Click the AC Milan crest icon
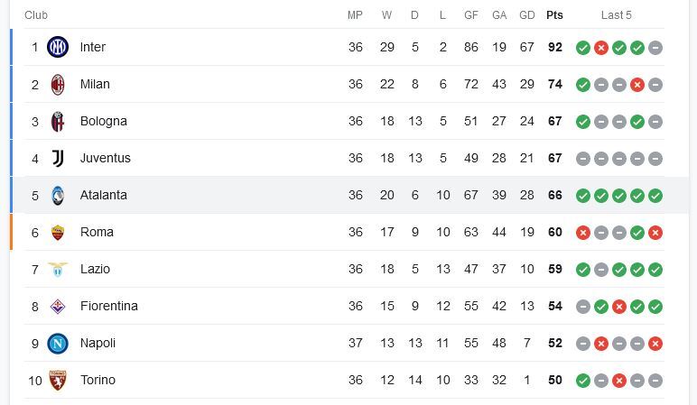This screenshot has width=697, height=405. tap(58, 85)
